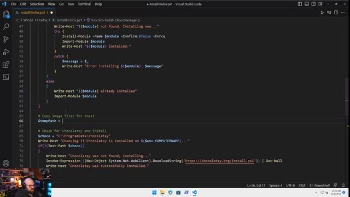Click 'Import-Module $module' on line 61
350x197 pixels.
click(75, 96)
